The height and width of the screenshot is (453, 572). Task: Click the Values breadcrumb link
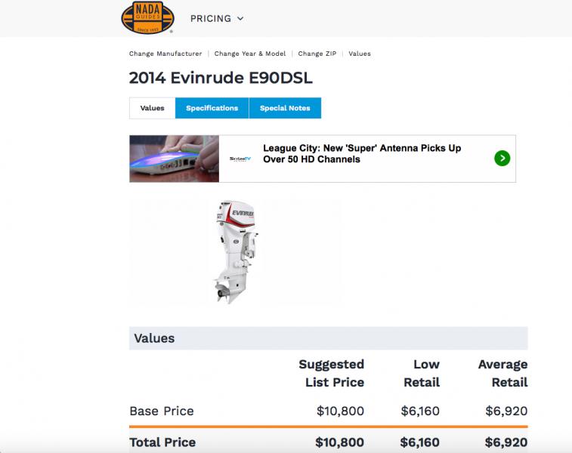pos(360,54)
